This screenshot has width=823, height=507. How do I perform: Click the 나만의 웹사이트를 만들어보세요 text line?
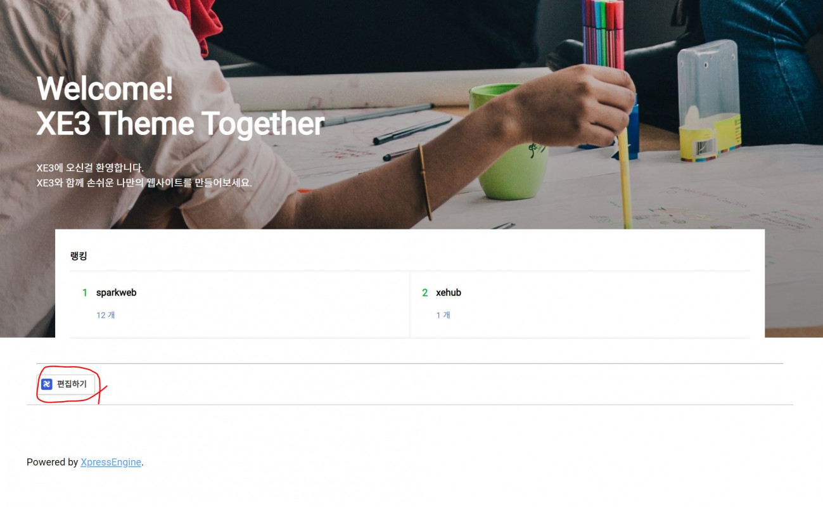click(144, 183)
